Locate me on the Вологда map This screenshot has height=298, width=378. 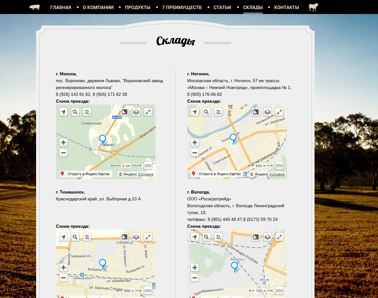[195, 237]
